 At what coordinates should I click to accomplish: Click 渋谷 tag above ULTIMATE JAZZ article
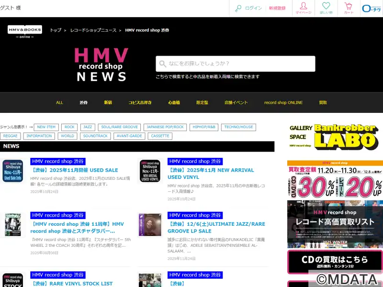(195, 215)
